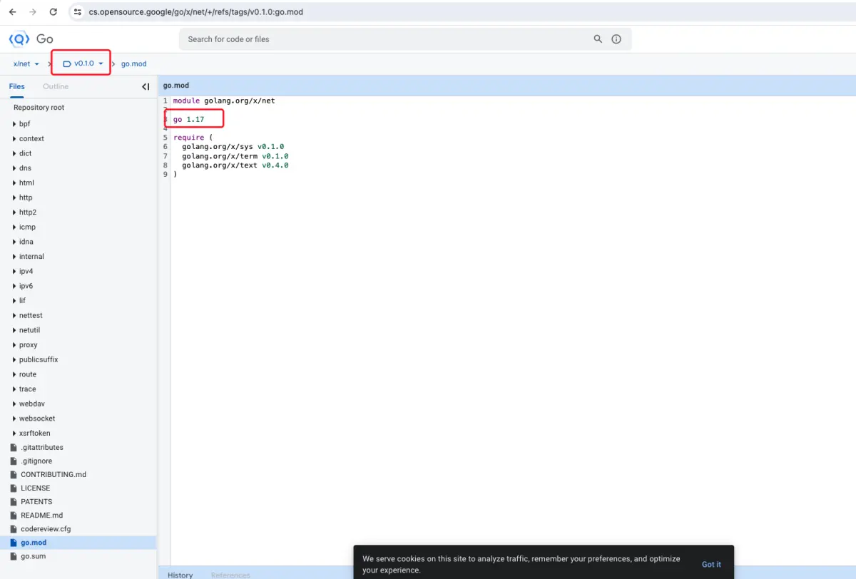Open the netutil folder row
This screenshot has width=856, height=579.
tap(78, 330)
